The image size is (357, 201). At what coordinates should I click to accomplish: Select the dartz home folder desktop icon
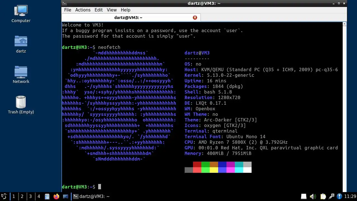21,44
